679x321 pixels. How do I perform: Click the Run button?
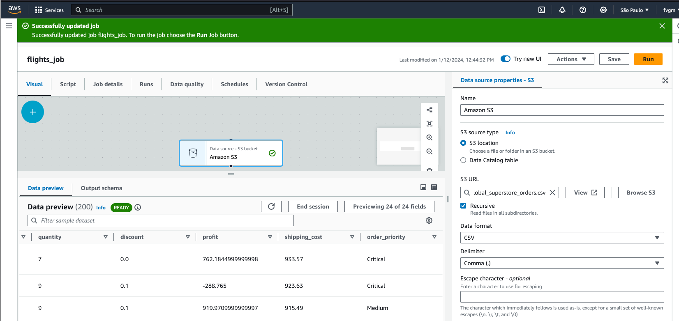tap(648, 59)
